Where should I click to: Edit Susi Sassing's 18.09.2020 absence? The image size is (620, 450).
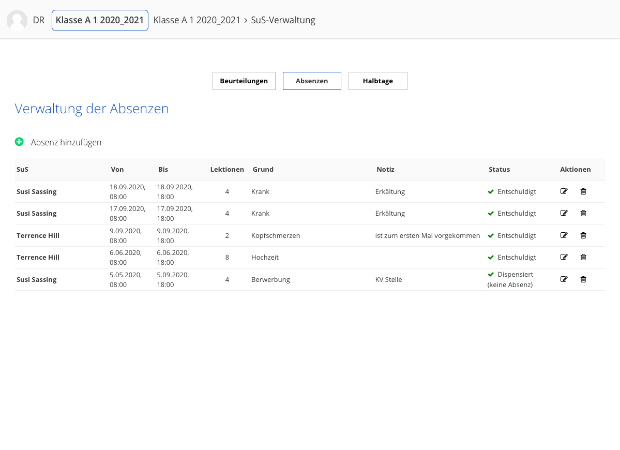tap(564, 191)
